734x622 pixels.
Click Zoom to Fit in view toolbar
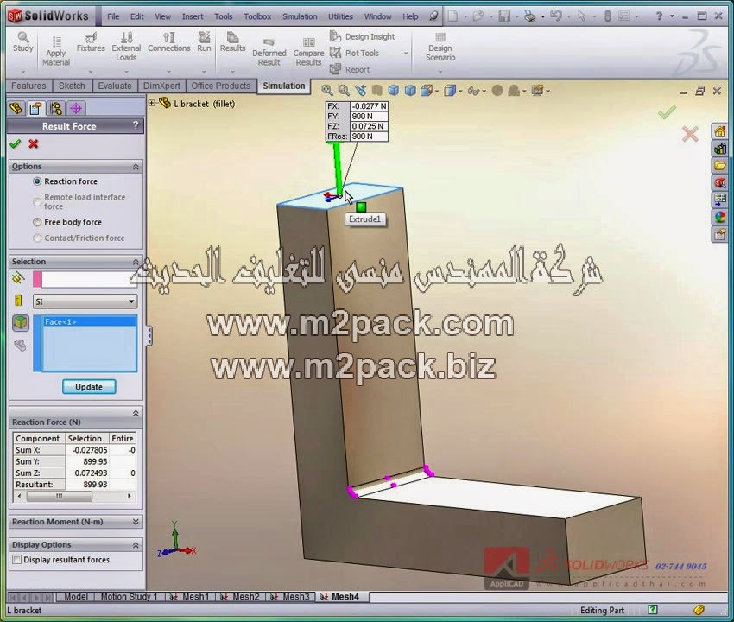tap(327, 91)
